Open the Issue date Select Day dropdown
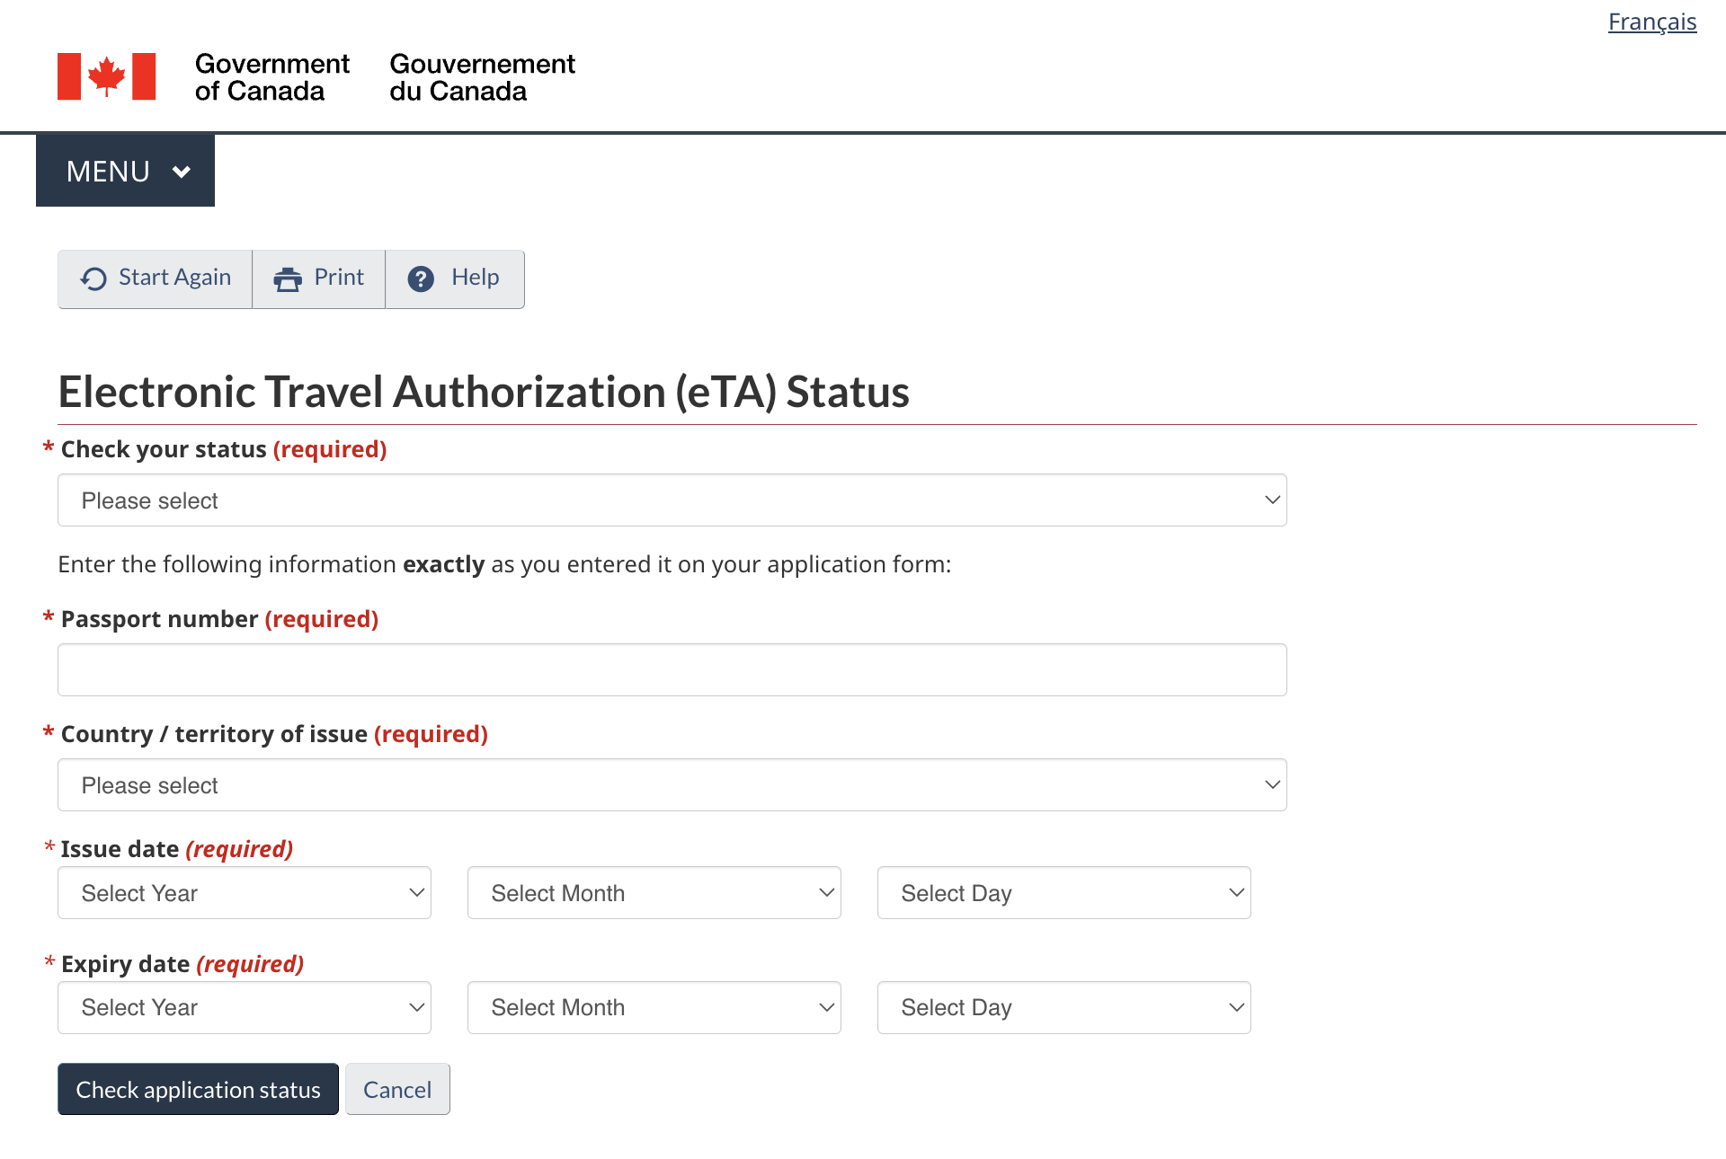Image resolution: width=1726 pixels, height=1159 pixels. 1063,892
